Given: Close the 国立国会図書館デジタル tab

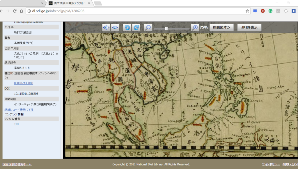Looking at the screenshot, I should (x=89, y=3).
